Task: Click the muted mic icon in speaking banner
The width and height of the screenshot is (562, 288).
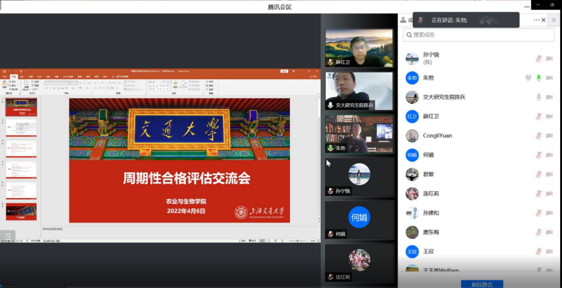Action: [x=420, y=20]
